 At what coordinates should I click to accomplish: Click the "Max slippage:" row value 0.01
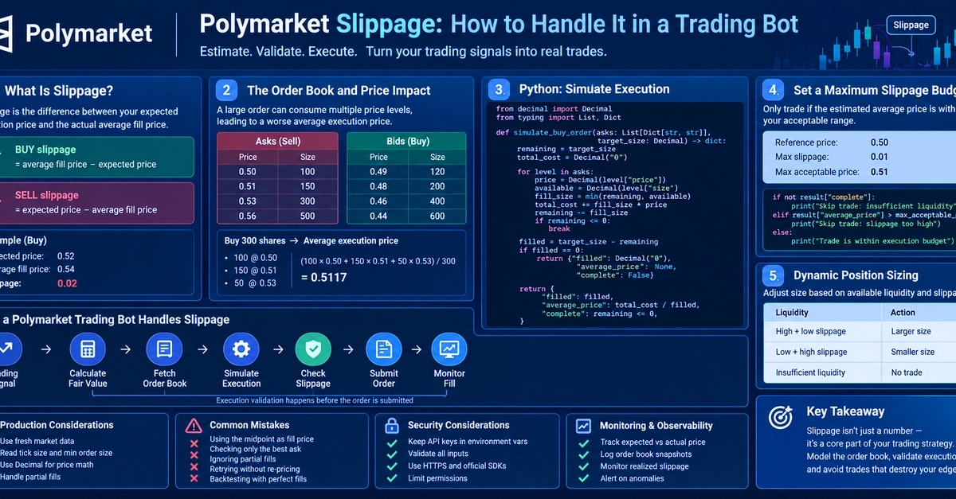(x=880, y=157)
